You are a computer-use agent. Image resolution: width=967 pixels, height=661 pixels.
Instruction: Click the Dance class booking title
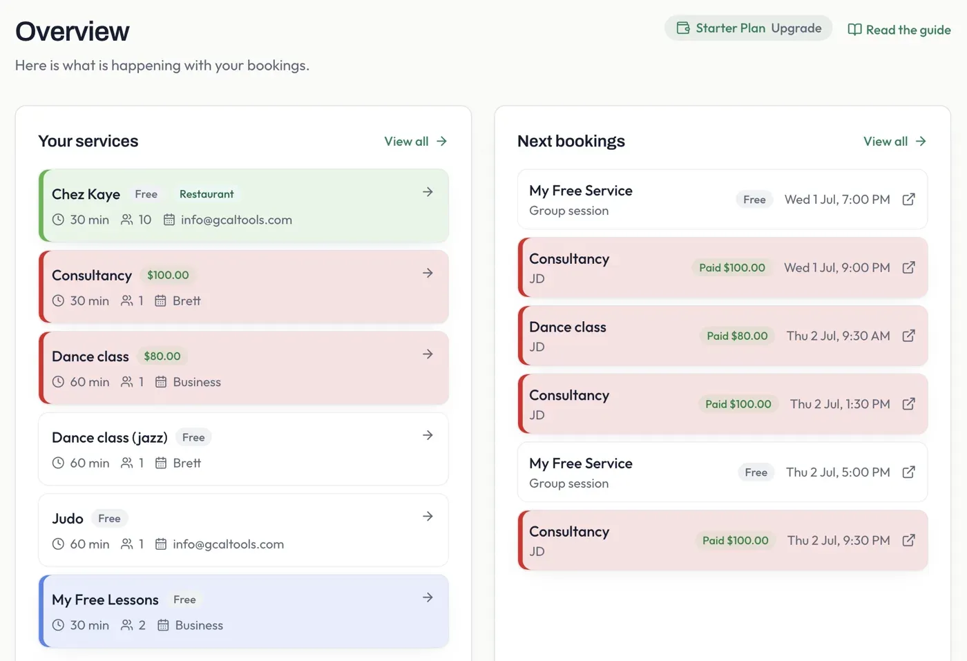(x=568, y=327)
